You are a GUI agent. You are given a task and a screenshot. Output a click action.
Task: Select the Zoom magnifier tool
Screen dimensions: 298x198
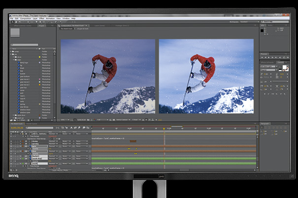click(20, 22)
